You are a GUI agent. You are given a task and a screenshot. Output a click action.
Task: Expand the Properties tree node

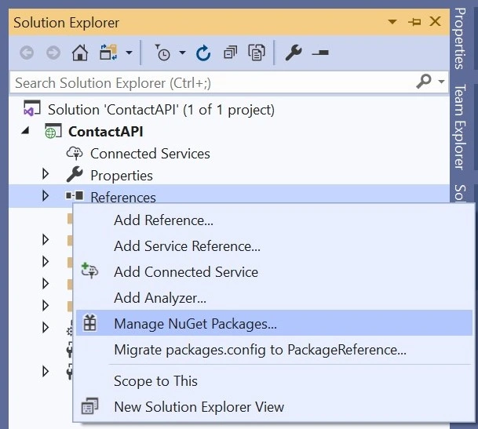46,174
